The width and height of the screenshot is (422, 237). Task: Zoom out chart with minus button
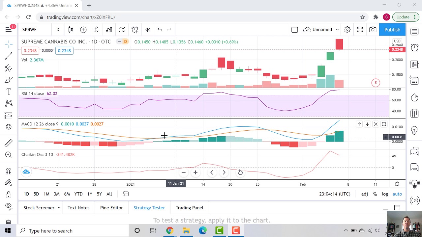pos(184,172)
